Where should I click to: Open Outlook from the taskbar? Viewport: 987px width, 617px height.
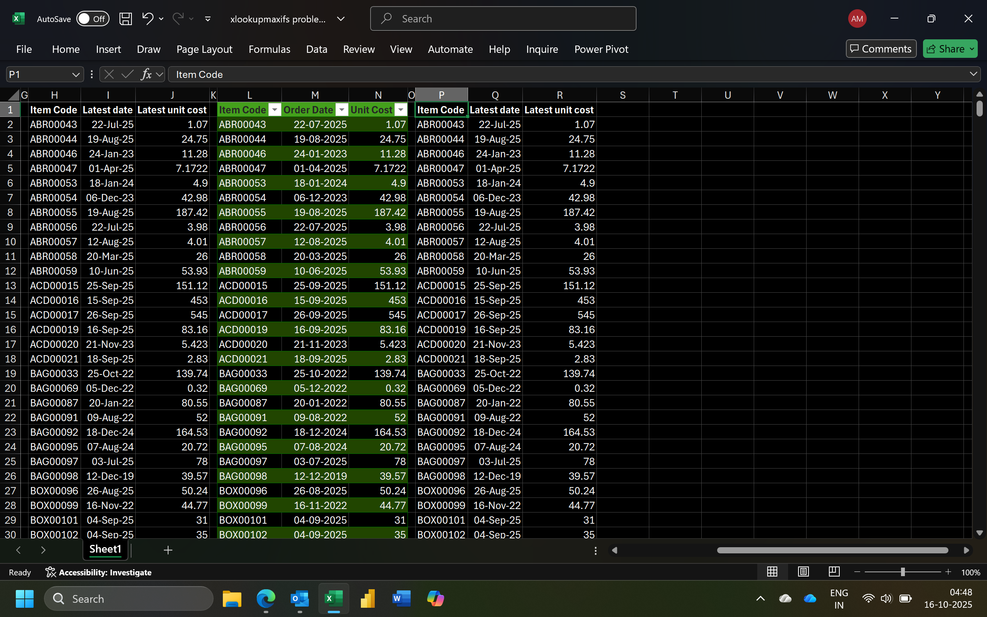[300, 598]
